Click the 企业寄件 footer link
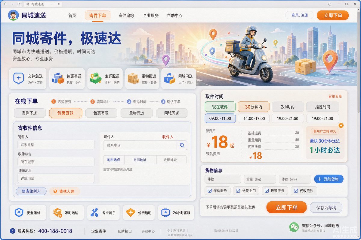361x240 pixels. (99, 231)
